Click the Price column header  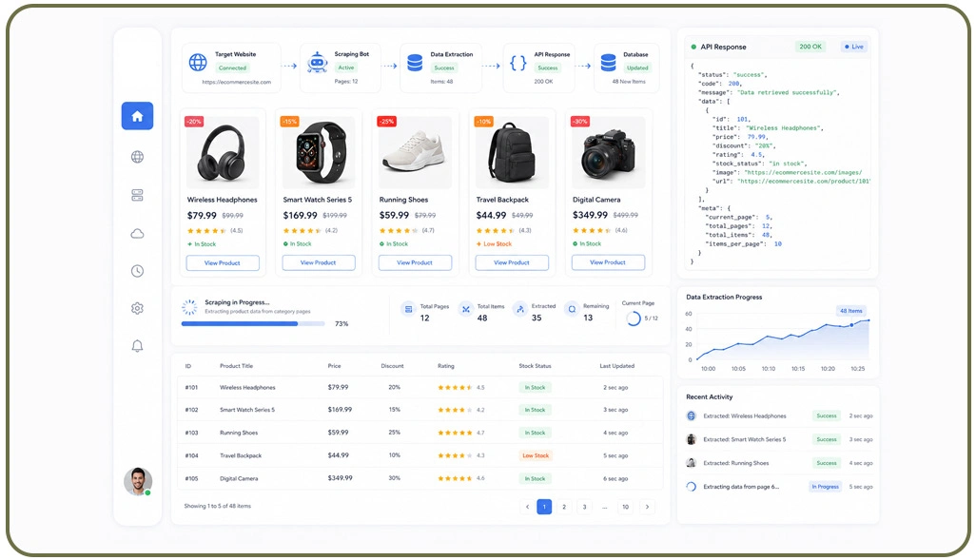tap(334, 366)
